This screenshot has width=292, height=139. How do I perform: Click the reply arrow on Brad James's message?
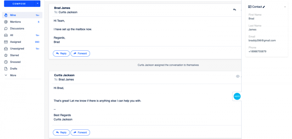point(235,10)
